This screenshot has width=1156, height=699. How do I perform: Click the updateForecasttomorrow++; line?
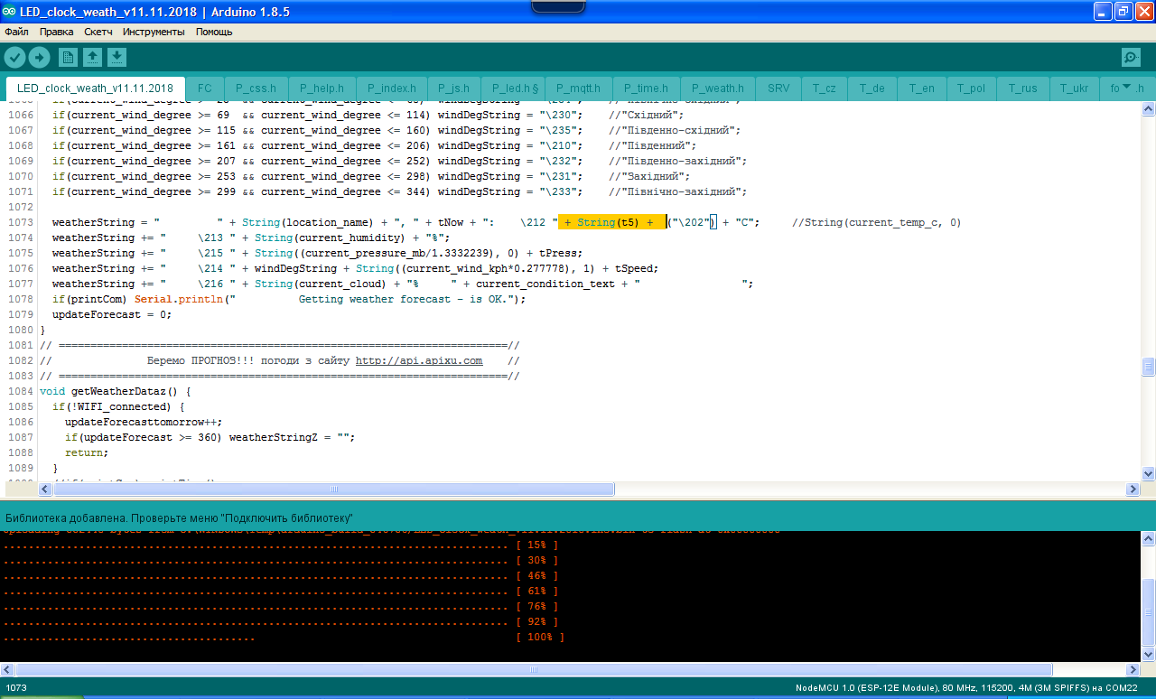click(x=143, y=422)
